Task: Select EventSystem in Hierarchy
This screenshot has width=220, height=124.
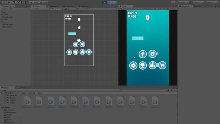Action: 8,17
